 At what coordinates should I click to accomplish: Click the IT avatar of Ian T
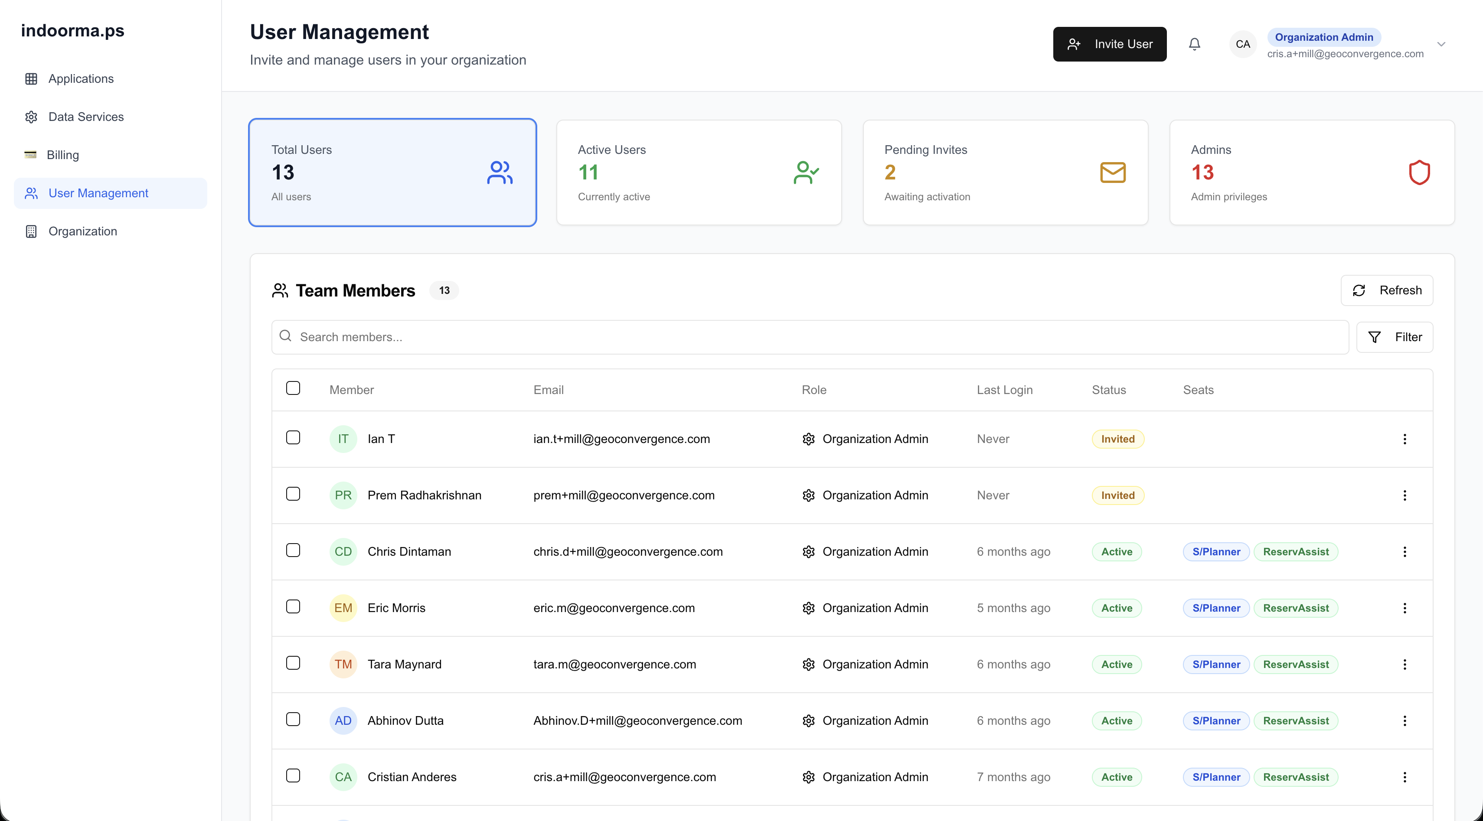click(x=343, y=439)
